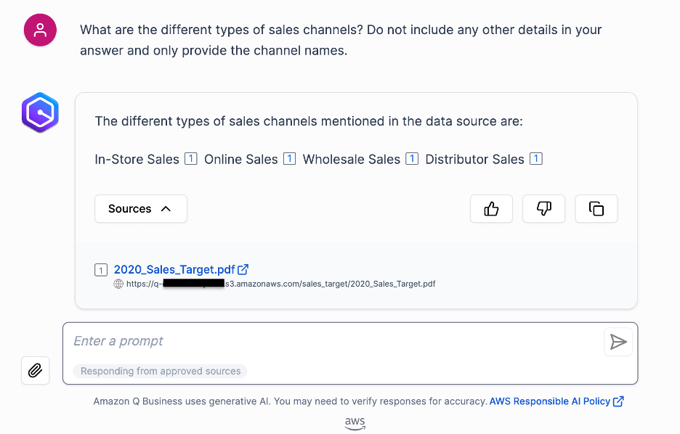Click the aws logo at the bottom
This screenshot has height=434, width=680.
tap(355, 423)
